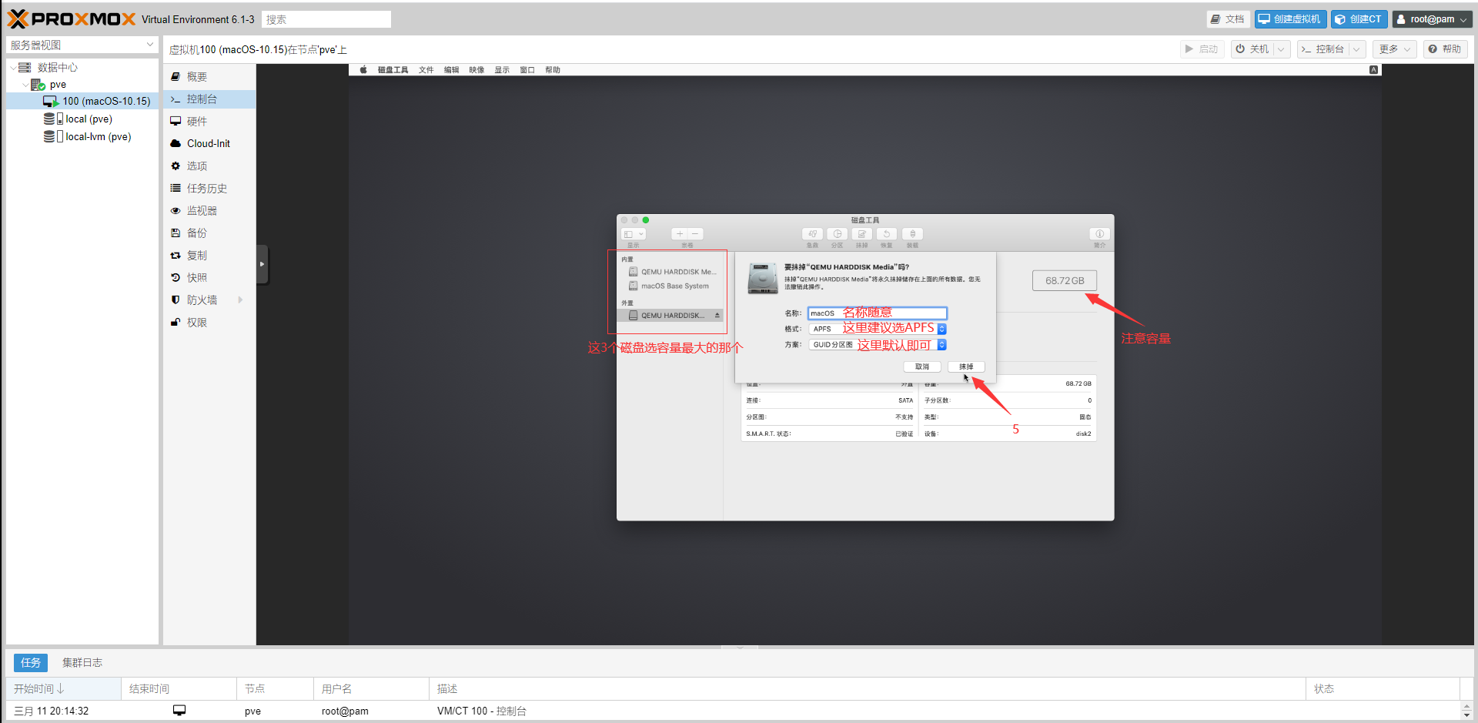Expand the collapsed side panel handle

coord(262,264)
